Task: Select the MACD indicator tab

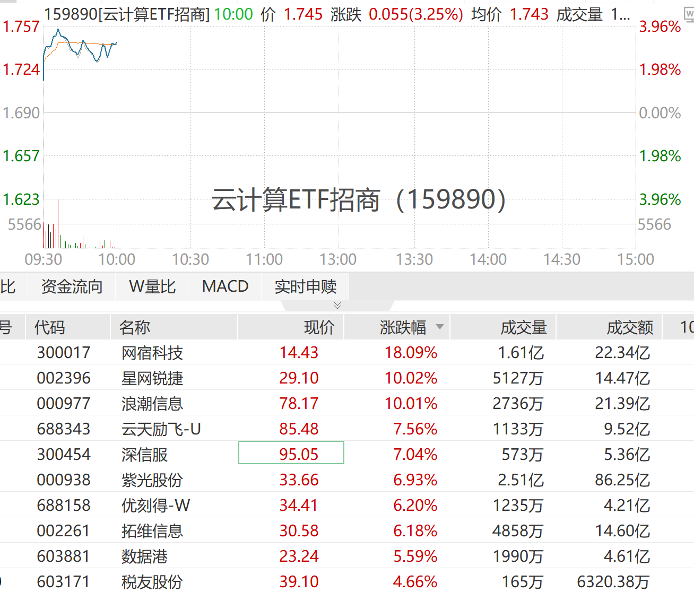Action: [x=225, y=286]
